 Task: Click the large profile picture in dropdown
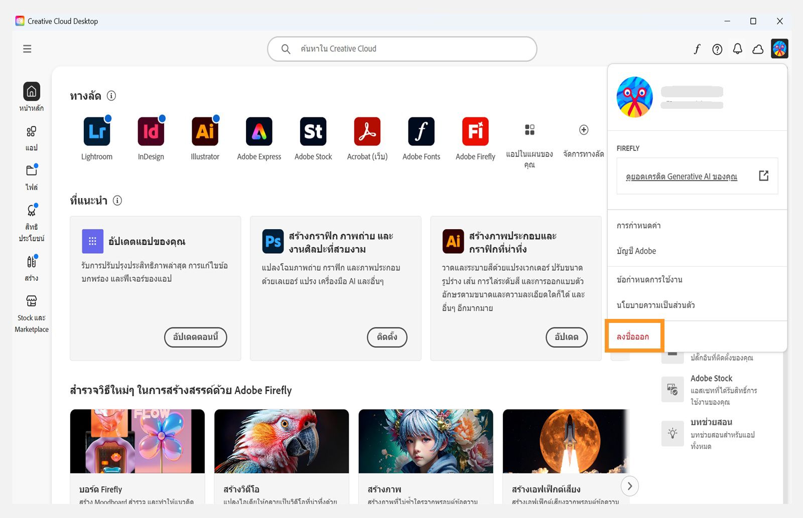[635, 97]
